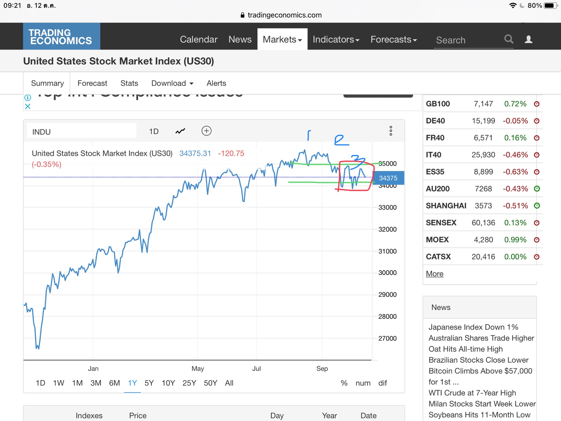The image size is (561, 421).
Task: Tap the lock icon in address bar
Action: point(242,15)
